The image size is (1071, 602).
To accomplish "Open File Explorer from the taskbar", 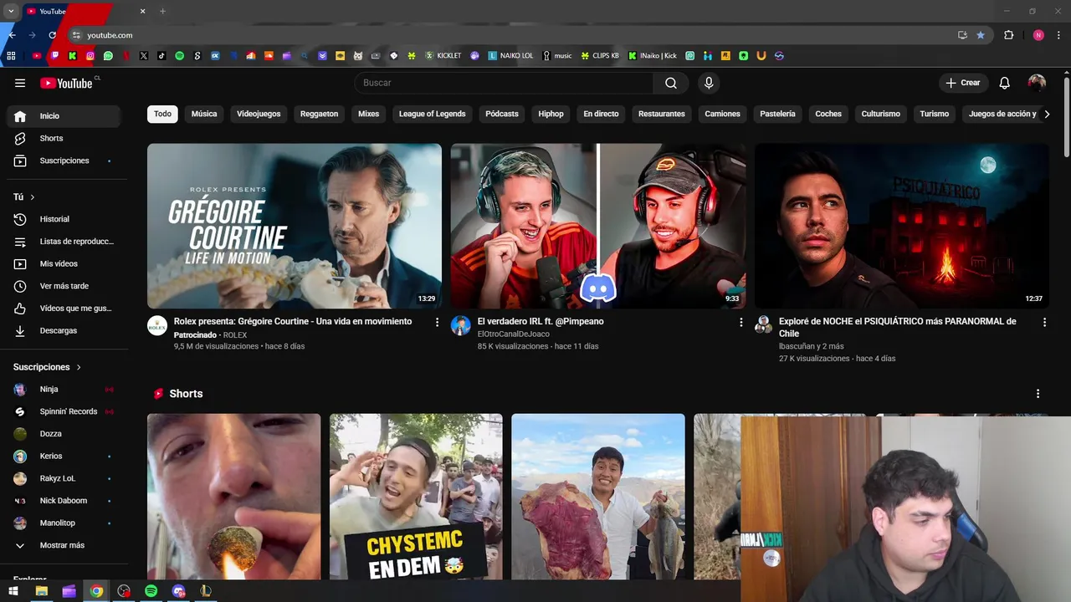I will tap(41, 591).
